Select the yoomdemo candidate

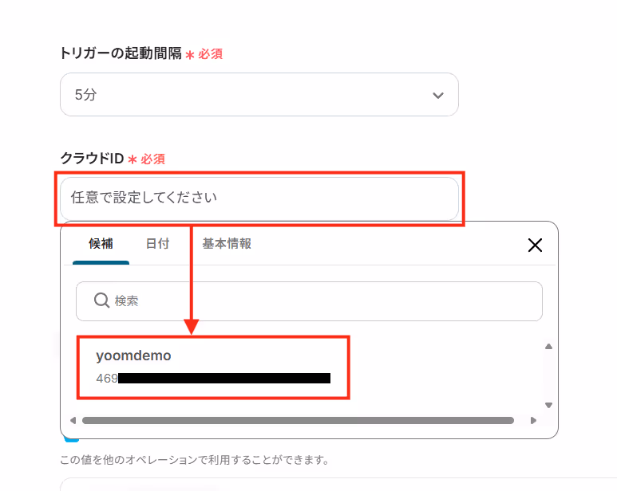click(x=213, y=367)
